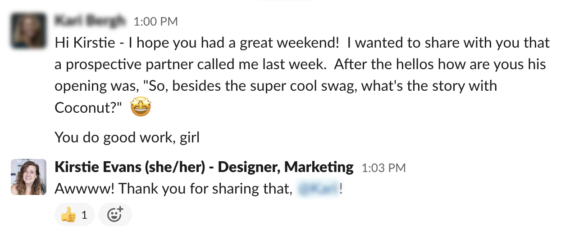Click the "prospective partner" text
Screen dimensions: 574x234
point(117,64)
